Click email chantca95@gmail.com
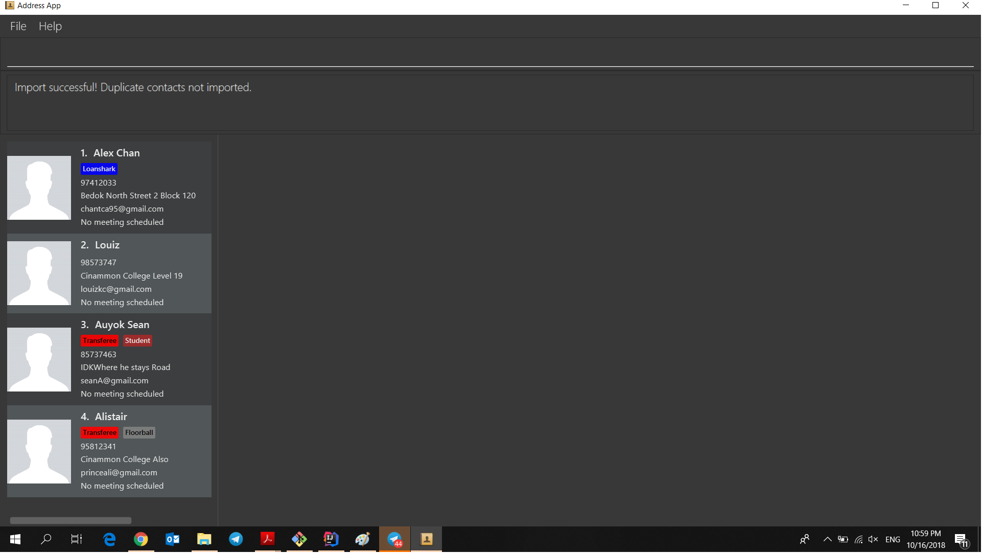This screenshot has width=982, height=553. [122, 209]
